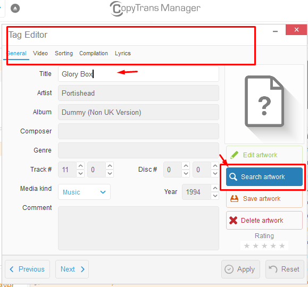Set rating to two stars
308x287 pixels.
255,246
